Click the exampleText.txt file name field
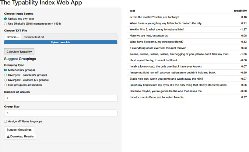 click(69, 37)
